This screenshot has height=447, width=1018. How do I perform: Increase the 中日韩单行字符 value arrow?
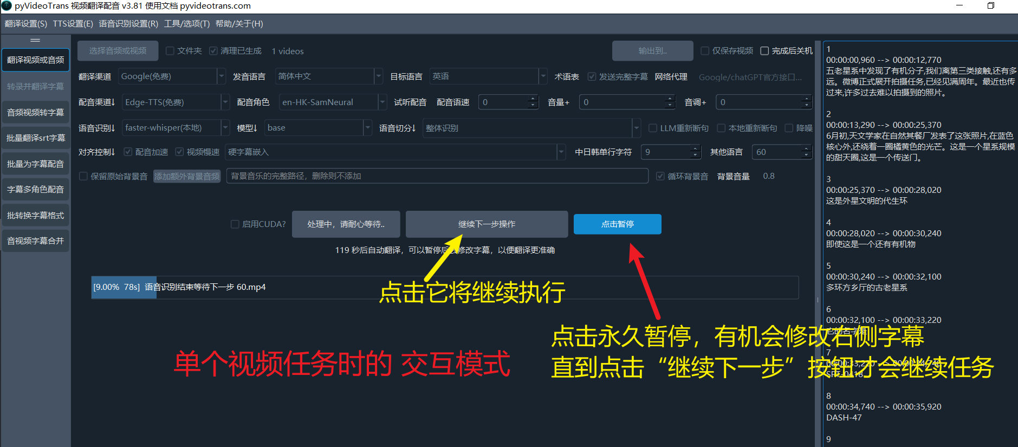pos(696,149)
